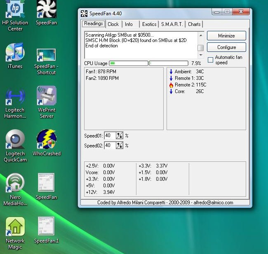Close the SpeedFan window
This screenshot has width=268, height=254.
pyautogui.click(x=241, y=12)
